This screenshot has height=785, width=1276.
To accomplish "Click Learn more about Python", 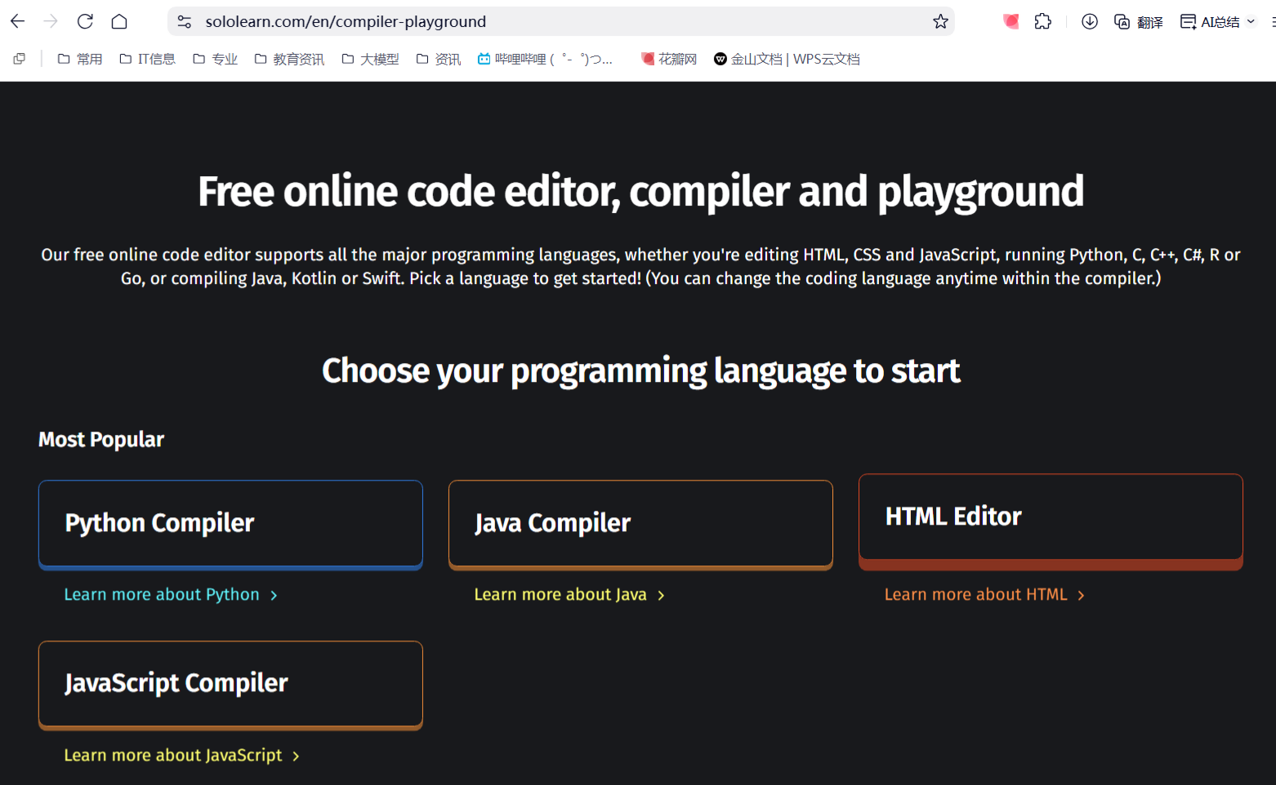I will [162, 594].
